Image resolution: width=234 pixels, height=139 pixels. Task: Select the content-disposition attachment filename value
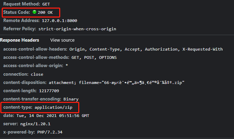[x=116, y=83]
